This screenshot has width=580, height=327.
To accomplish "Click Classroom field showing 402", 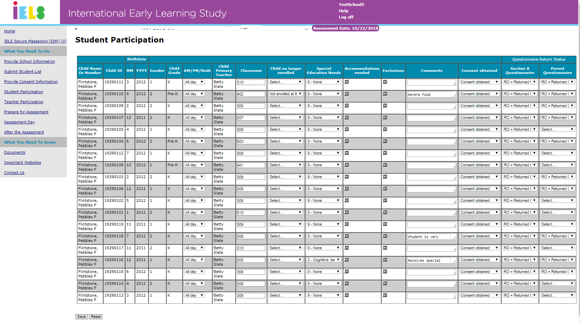I will [x=251, y=94].
